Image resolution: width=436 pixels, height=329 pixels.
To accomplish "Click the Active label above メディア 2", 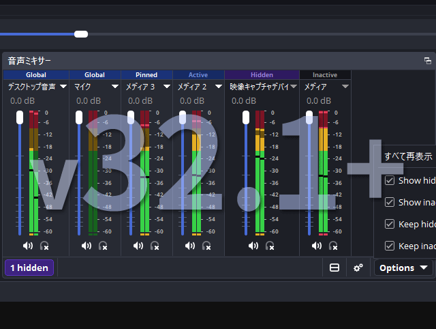I will 198,74.
